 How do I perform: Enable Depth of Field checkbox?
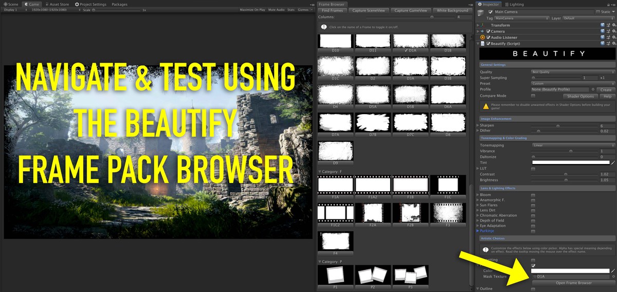click(533, 221)
